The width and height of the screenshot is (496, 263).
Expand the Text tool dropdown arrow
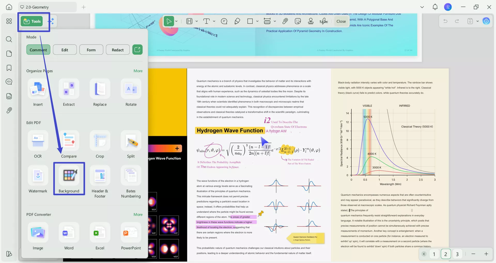point(214,21)
